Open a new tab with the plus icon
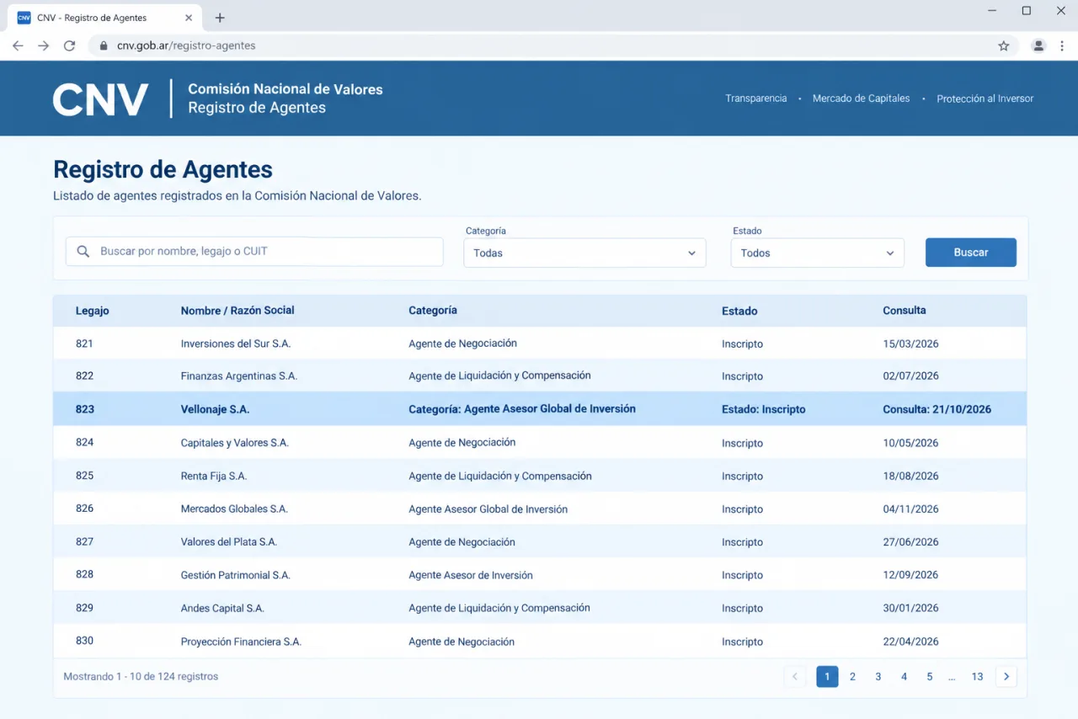The width and height of the screenshot is (1078, 719). tap(220, 18)
